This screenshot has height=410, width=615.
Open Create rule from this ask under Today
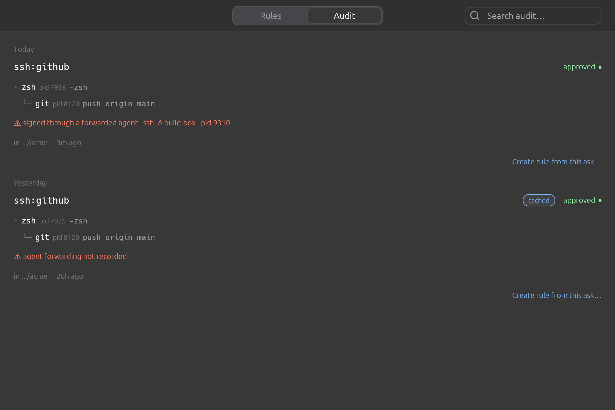click(x=557, y=162)
